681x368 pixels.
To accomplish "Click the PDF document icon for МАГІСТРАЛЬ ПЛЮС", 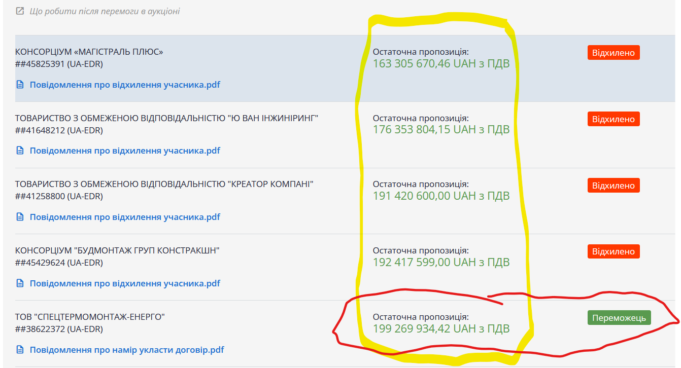I will click(x=20, y=85).
